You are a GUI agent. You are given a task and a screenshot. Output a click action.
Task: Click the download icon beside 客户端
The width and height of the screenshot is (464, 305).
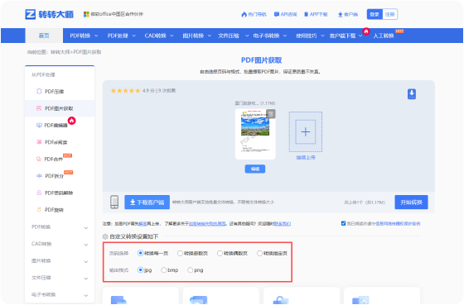click(341, 14)
